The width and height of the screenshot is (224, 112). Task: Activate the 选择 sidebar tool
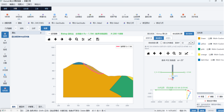5,35
